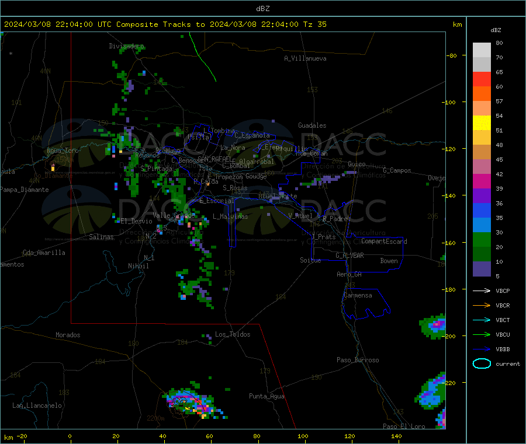Click the Salinas place label
526x444 pixels.
(101, 237)
